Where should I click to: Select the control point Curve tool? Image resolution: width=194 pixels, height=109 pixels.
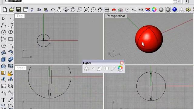tap(11, 25)
